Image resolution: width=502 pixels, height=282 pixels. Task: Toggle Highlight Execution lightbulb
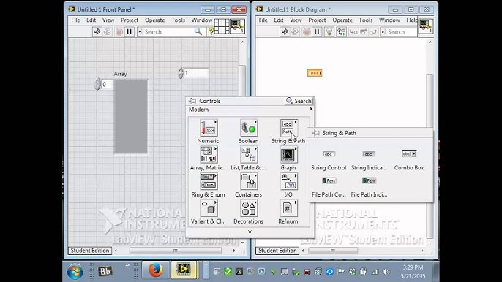tap(329, 31)
